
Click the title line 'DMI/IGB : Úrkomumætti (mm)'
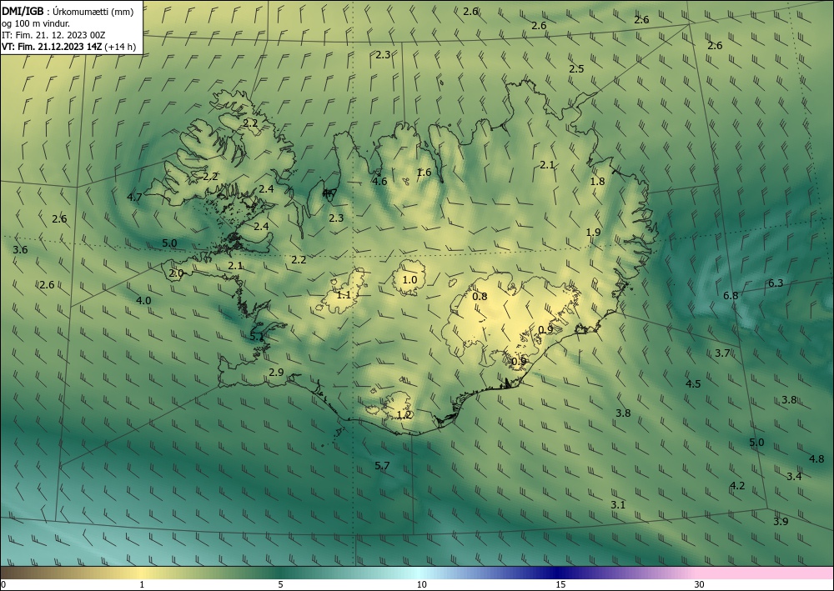[68, 13]
